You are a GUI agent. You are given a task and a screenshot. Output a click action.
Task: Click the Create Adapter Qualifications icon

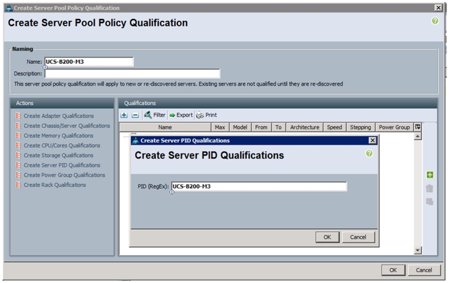(18, 116)
